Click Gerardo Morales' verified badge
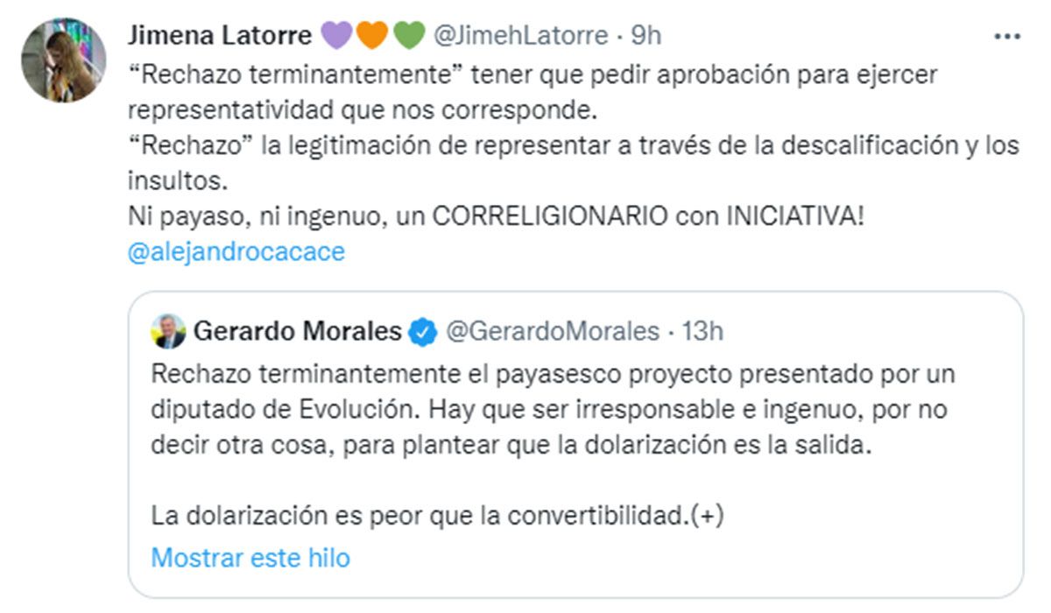Image resolution: width=1051 pixels, height=613 pixels. click(x=420, y=331)
